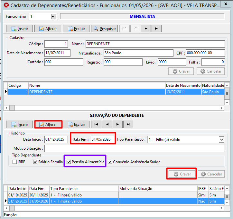Click Gravar button in Histórico section

pyautogui.click(x=182, y=174)
